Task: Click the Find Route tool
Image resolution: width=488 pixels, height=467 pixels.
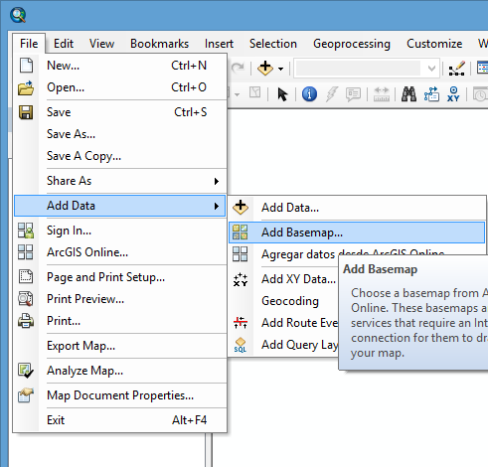Action: pyautogui.click(x=431, y=94)
